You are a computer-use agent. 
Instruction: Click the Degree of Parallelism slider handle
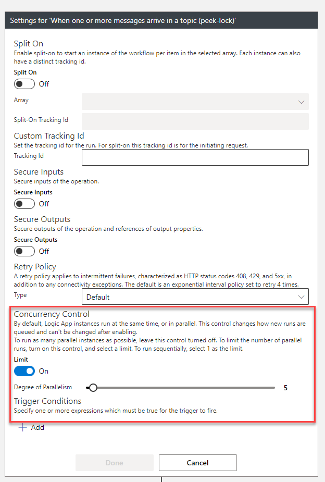tap(93, 388)
